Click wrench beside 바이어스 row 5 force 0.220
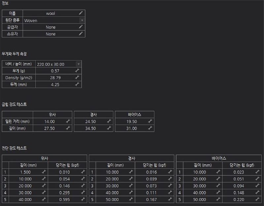The width and height of the screenshot is (264, 206). pos(257,199)
